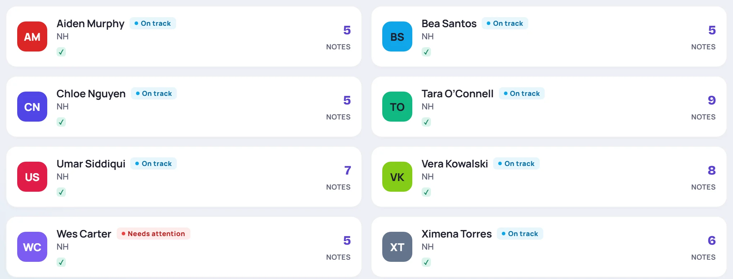This screenshot has width=733, height=279.
Task: Click Wes Carter's WC avatar icon
Action: point(32,247)
